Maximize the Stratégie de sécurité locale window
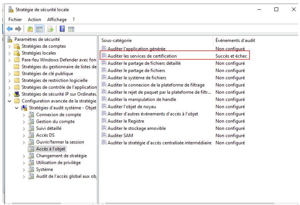Image resolution: width=300 pixels, height=205 pixels. click(x=276, y=9)
